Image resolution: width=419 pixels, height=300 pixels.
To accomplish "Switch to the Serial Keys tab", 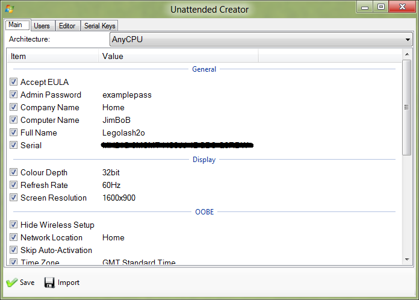I will [x=100, y=25].
